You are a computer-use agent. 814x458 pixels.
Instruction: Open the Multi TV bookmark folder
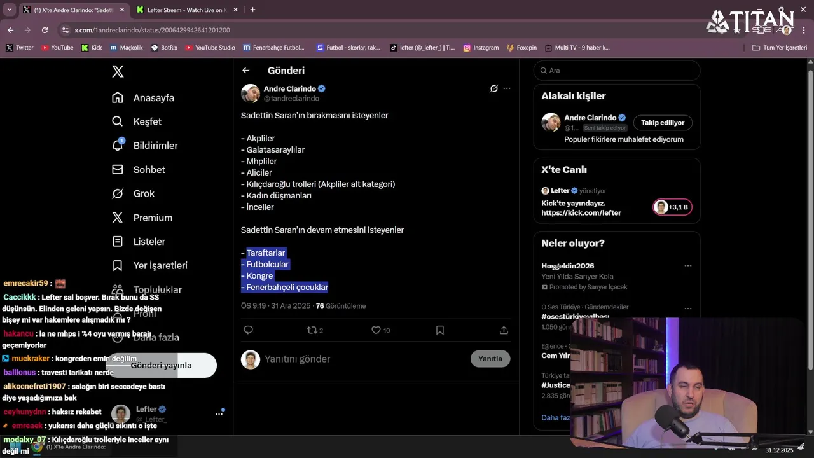click(x=577, y=48)
